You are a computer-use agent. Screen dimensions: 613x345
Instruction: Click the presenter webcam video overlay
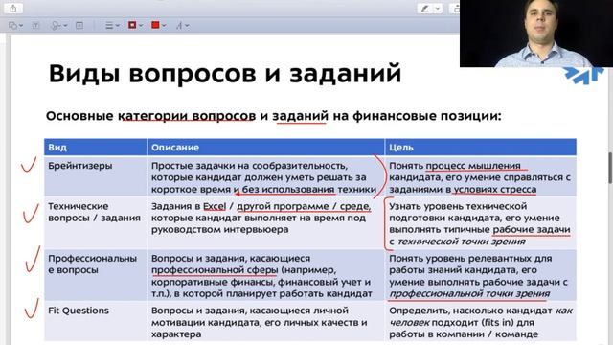536,34
